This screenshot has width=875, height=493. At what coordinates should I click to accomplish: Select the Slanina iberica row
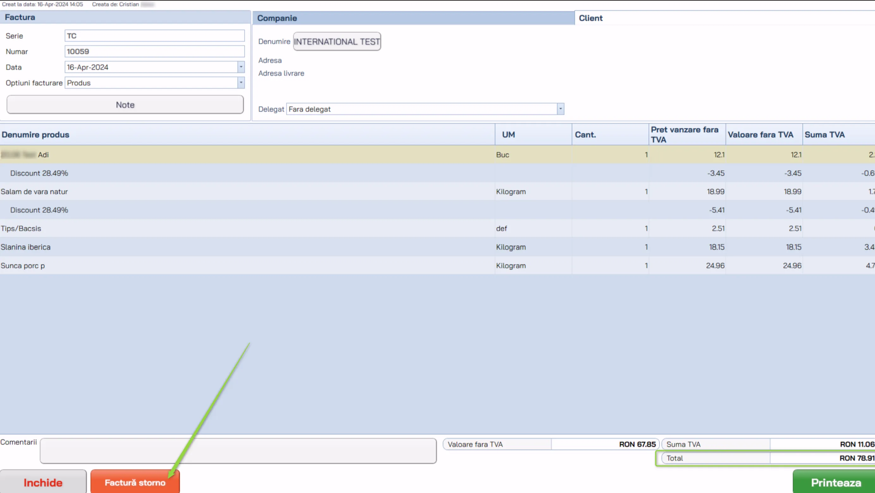pos(437,247)
